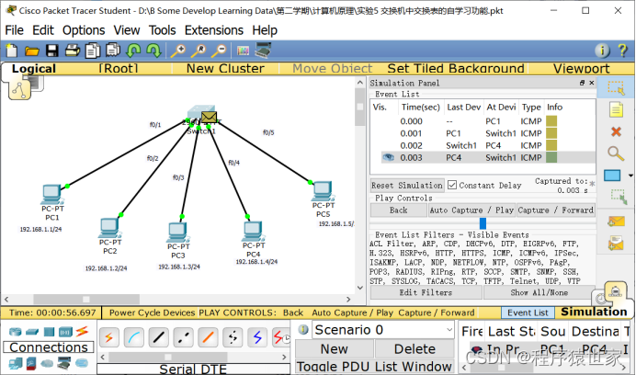
Task: Click the Back button in Play Controls
Action: click(x=398, y=210)
